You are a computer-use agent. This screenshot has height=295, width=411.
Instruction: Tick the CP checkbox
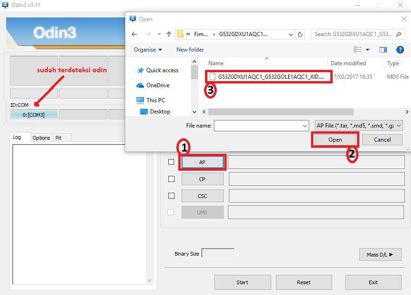click(x=171, y=179)
